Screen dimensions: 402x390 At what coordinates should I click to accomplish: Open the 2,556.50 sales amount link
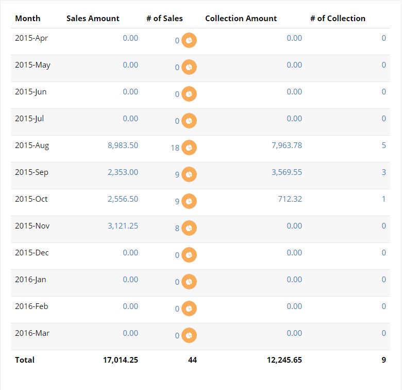pyautogui.click(x=123, y=199)
